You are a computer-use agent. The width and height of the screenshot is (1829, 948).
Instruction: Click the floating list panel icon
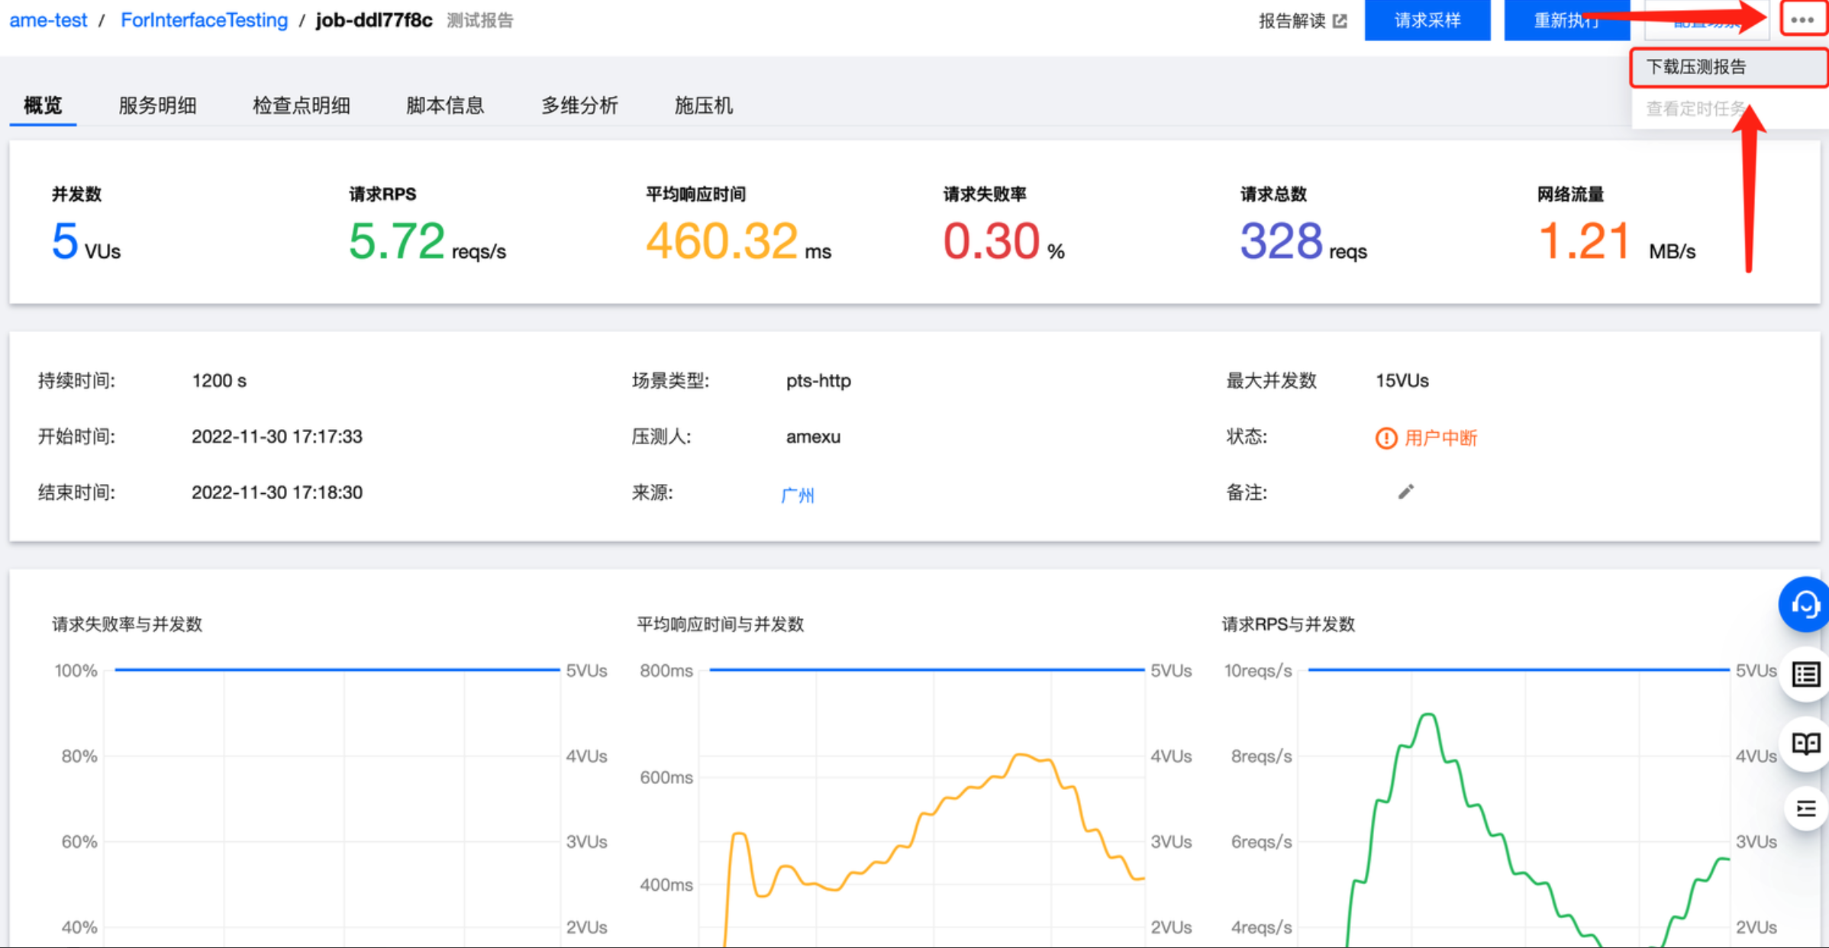point(1805,674)
